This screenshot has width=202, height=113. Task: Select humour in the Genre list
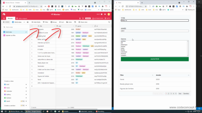123,54
